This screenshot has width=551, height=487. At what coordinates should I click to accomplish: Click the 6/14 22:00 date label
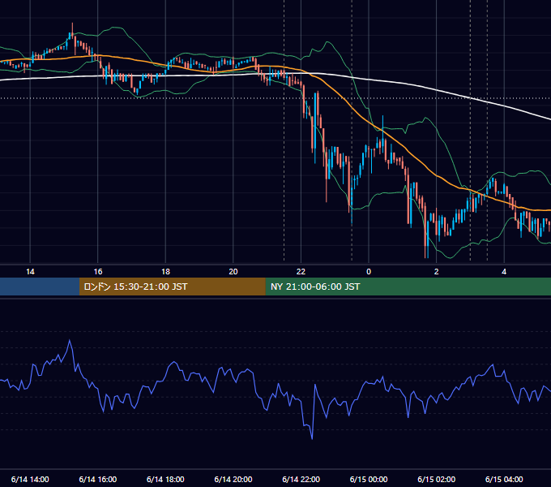pyautogui.click(x=301, y=479)
